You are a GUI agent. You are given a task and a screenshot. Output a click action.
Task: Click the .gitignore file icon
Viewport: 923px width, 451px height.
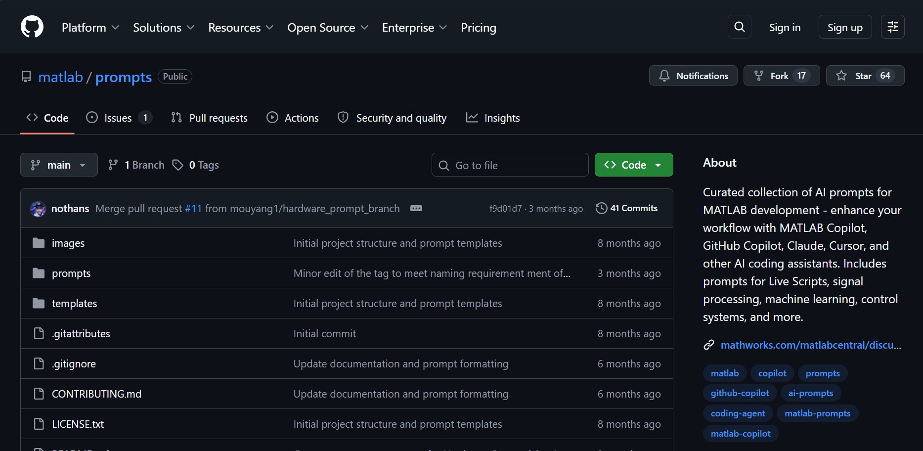(39, 363)
